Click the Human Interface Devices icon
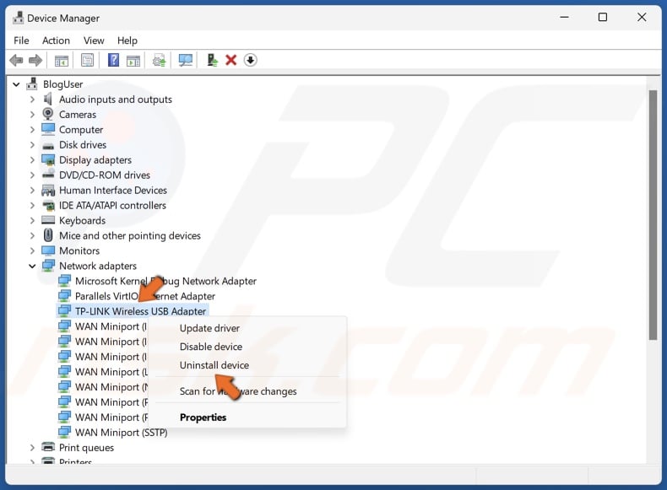 point(48,190)
